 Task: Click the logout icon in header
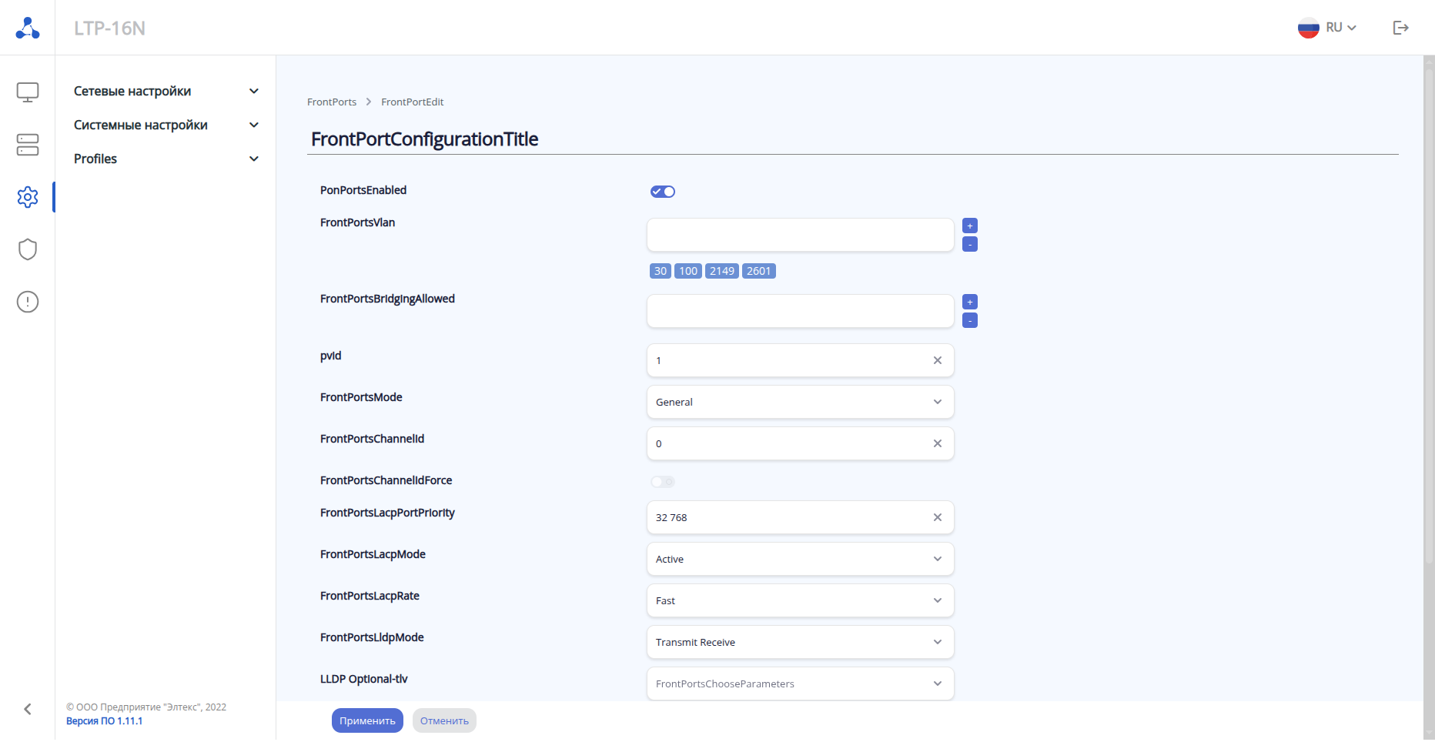coord(1400,28)
